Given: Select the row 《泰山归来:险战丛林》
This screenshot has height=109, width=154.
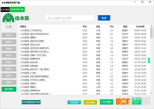Looking at the screenshot, I should [x=84, y=34].
